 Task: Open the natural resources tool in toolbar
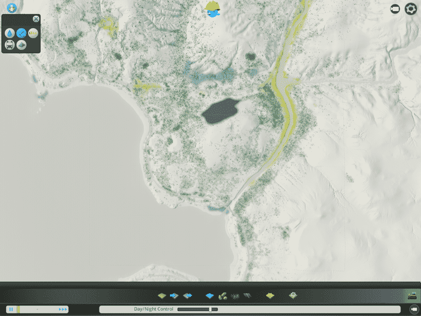tap(223, 295)
